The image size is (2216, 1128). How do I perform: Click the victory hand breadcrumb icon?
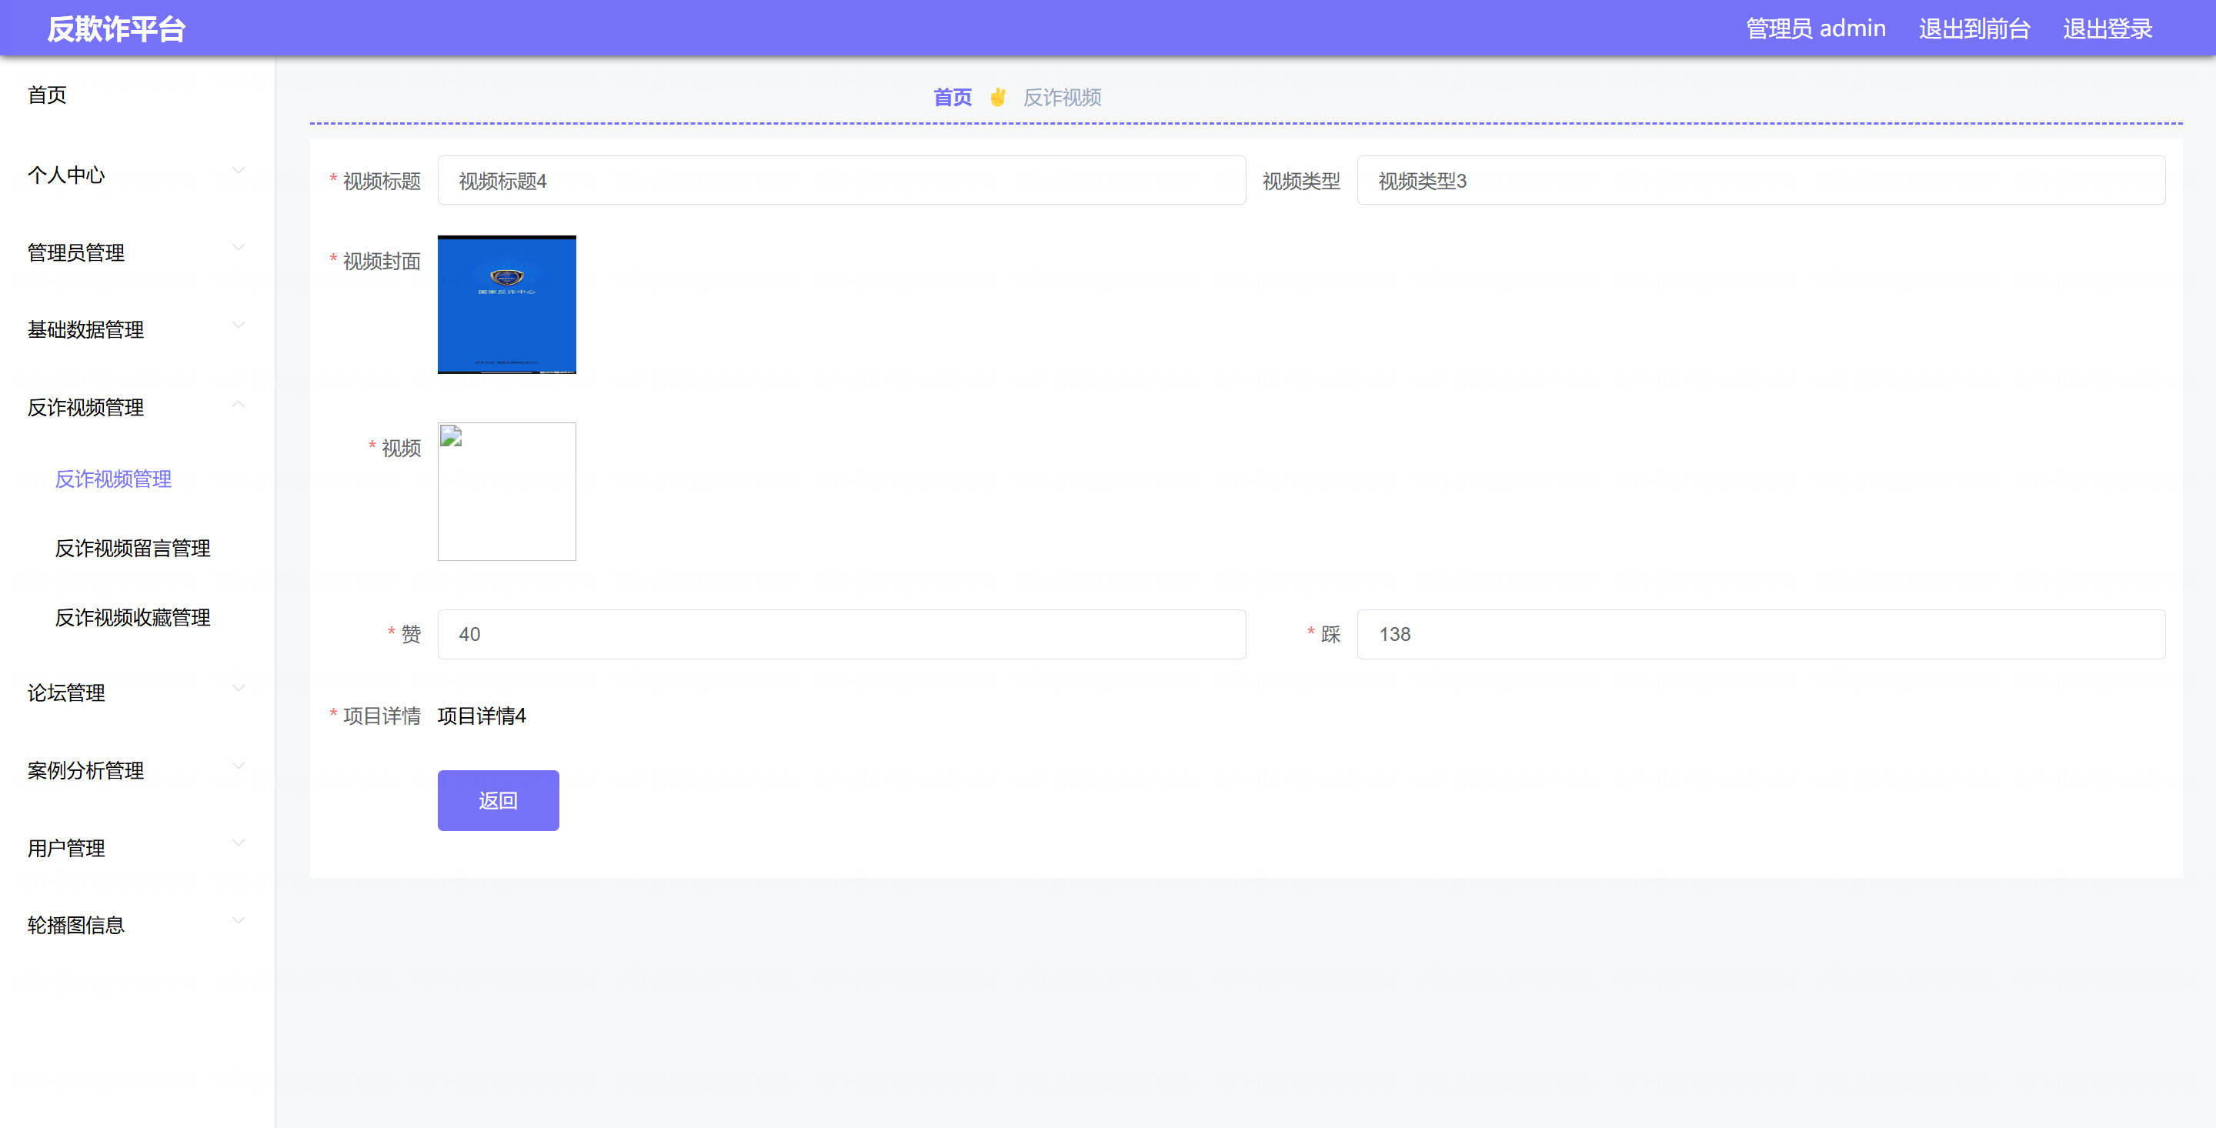997,97
